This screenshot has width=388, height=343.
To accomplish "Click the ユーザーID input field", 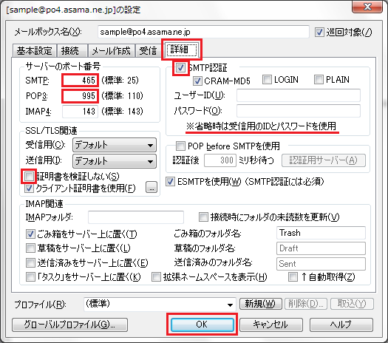I will [299, 95].
